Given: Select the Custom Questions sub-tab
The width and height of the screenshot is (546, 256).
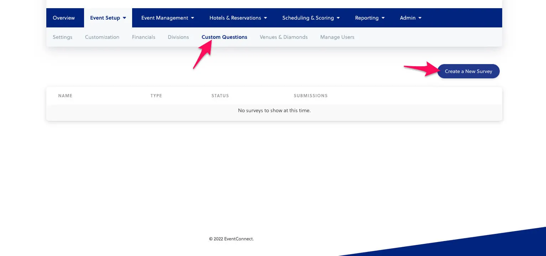Looking at the screenshot, I should pyautogui.click(x=224, y=37).
